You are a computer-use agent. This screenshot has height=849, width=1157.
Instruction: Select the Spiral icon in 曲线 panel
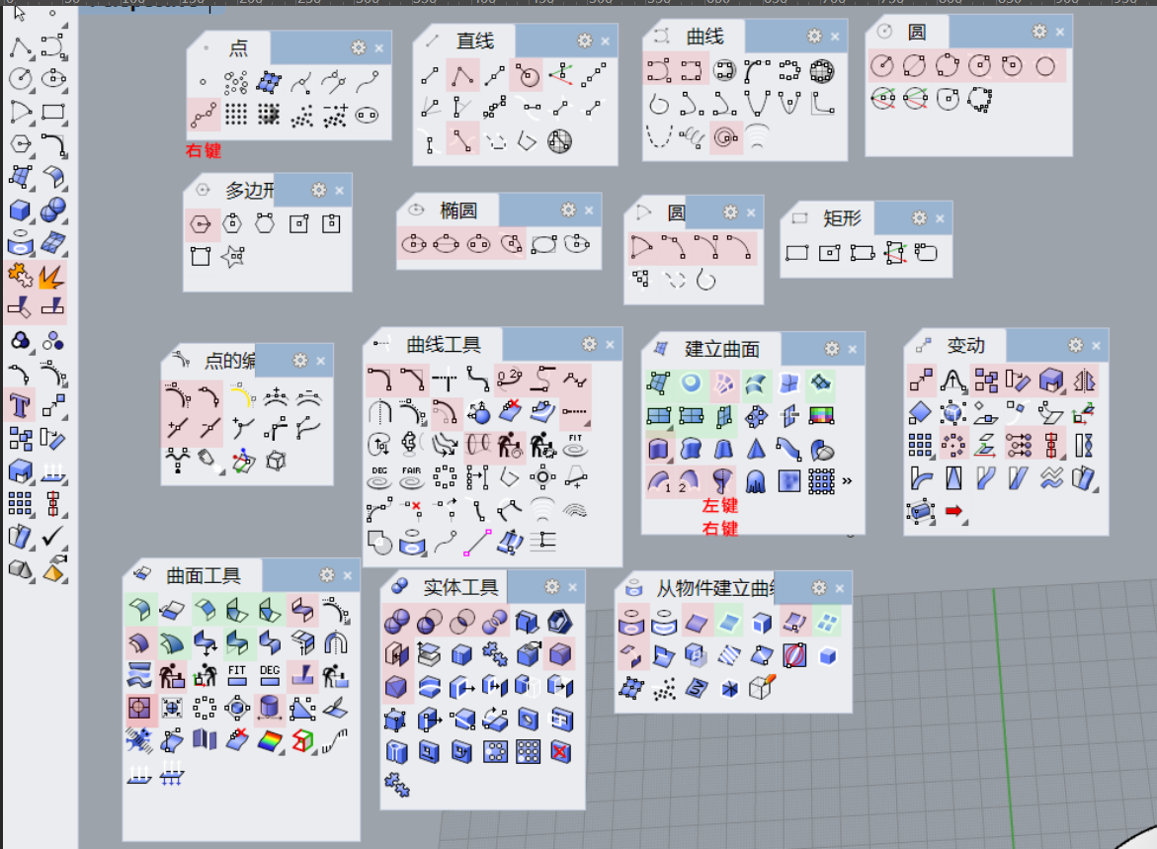(725, 137)
